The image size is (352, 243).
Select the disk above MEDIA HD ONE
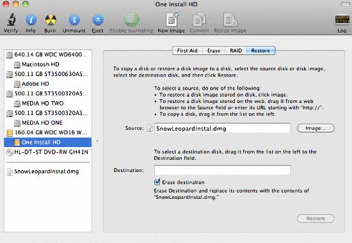pyautogui.click(x=48, y=113)
